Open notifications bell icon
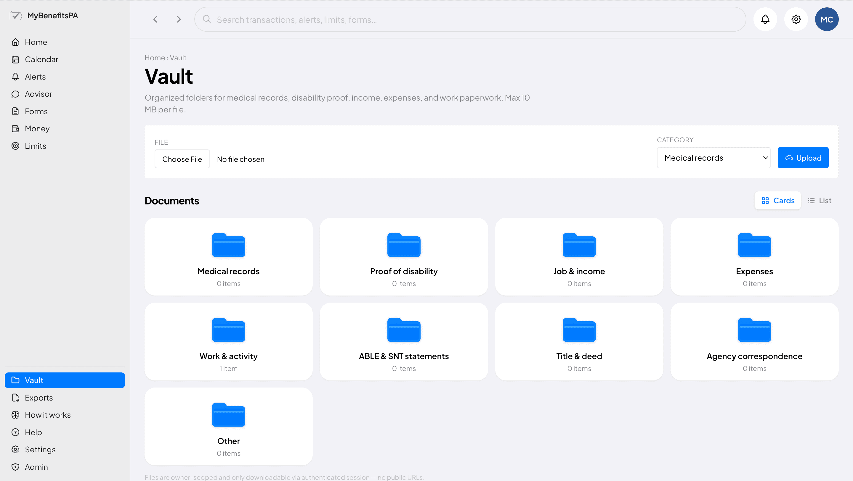The image size is (853, 481). [x=765, y=19]
